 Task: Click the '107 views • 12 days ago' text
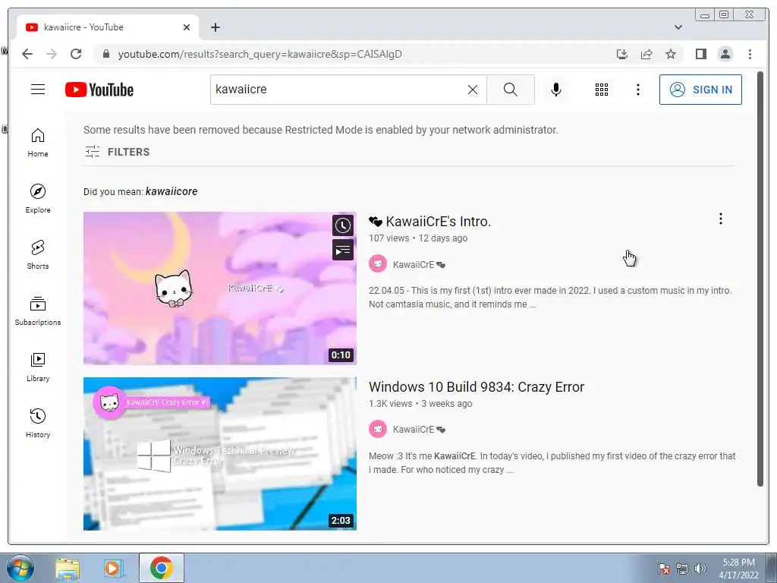click(418, 238)
